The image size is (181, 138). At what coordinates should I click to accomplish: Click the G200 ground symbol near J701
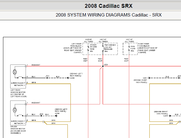68,78
